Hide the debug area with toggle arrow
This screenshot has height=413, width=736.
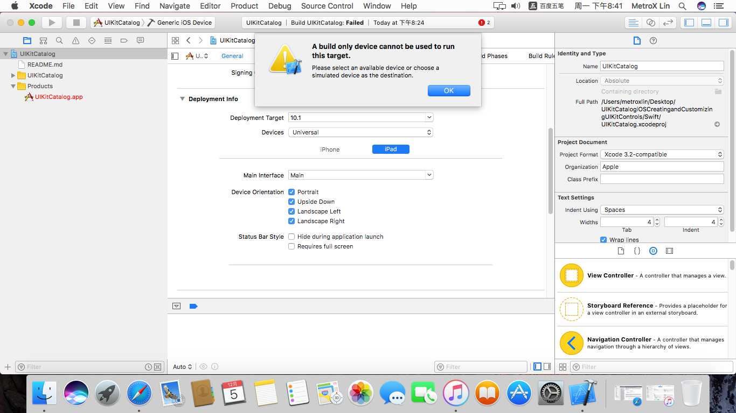[176, 306]
